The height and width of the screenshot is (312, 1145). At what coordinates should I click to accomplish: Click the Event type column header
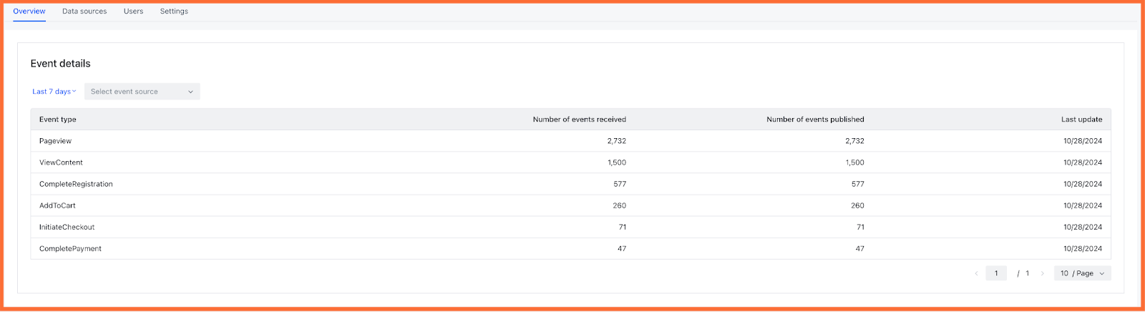(58, 120)
